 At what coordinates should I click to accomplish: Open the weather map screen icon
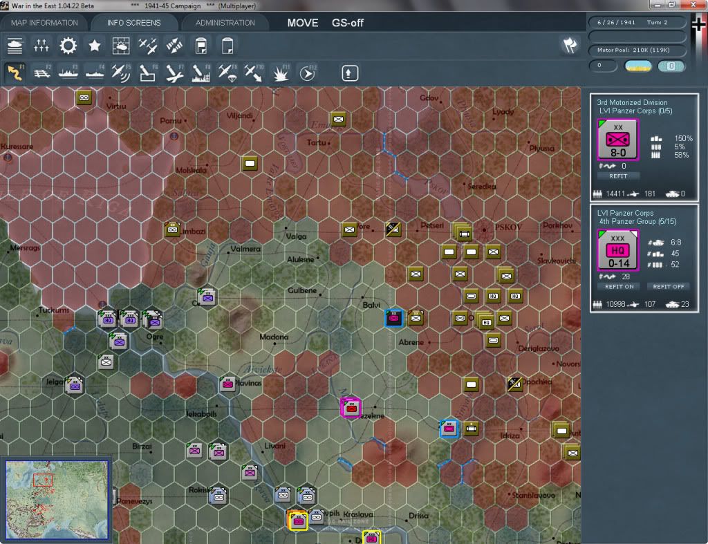tap(121, 46)
